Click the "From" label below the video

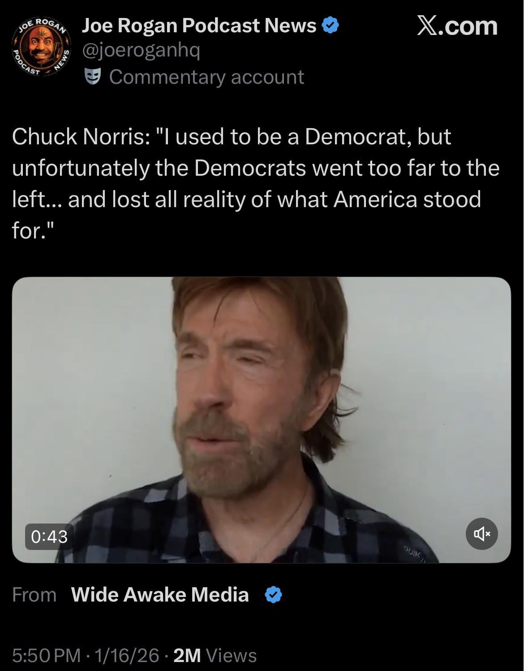point(34,595)
